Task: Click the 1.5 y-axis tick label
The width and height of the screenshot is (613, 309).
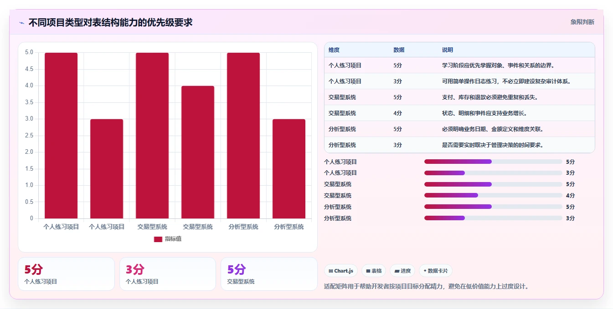Action: coord(29,169)
